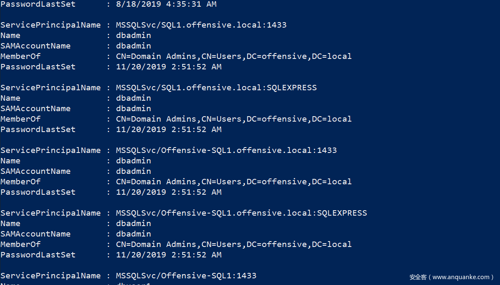The height and width of the screenshot is (285, 500).
Task: Click SPN value MSSQLSvc/SQL1.offensive.local:1433
Action: click(201, 25)
